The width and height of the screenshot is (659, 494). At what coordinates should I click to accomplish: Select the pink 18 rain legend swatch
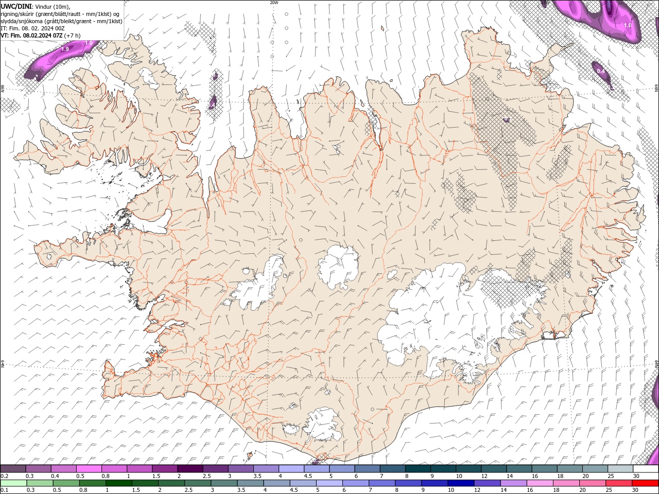pos(566,483)
